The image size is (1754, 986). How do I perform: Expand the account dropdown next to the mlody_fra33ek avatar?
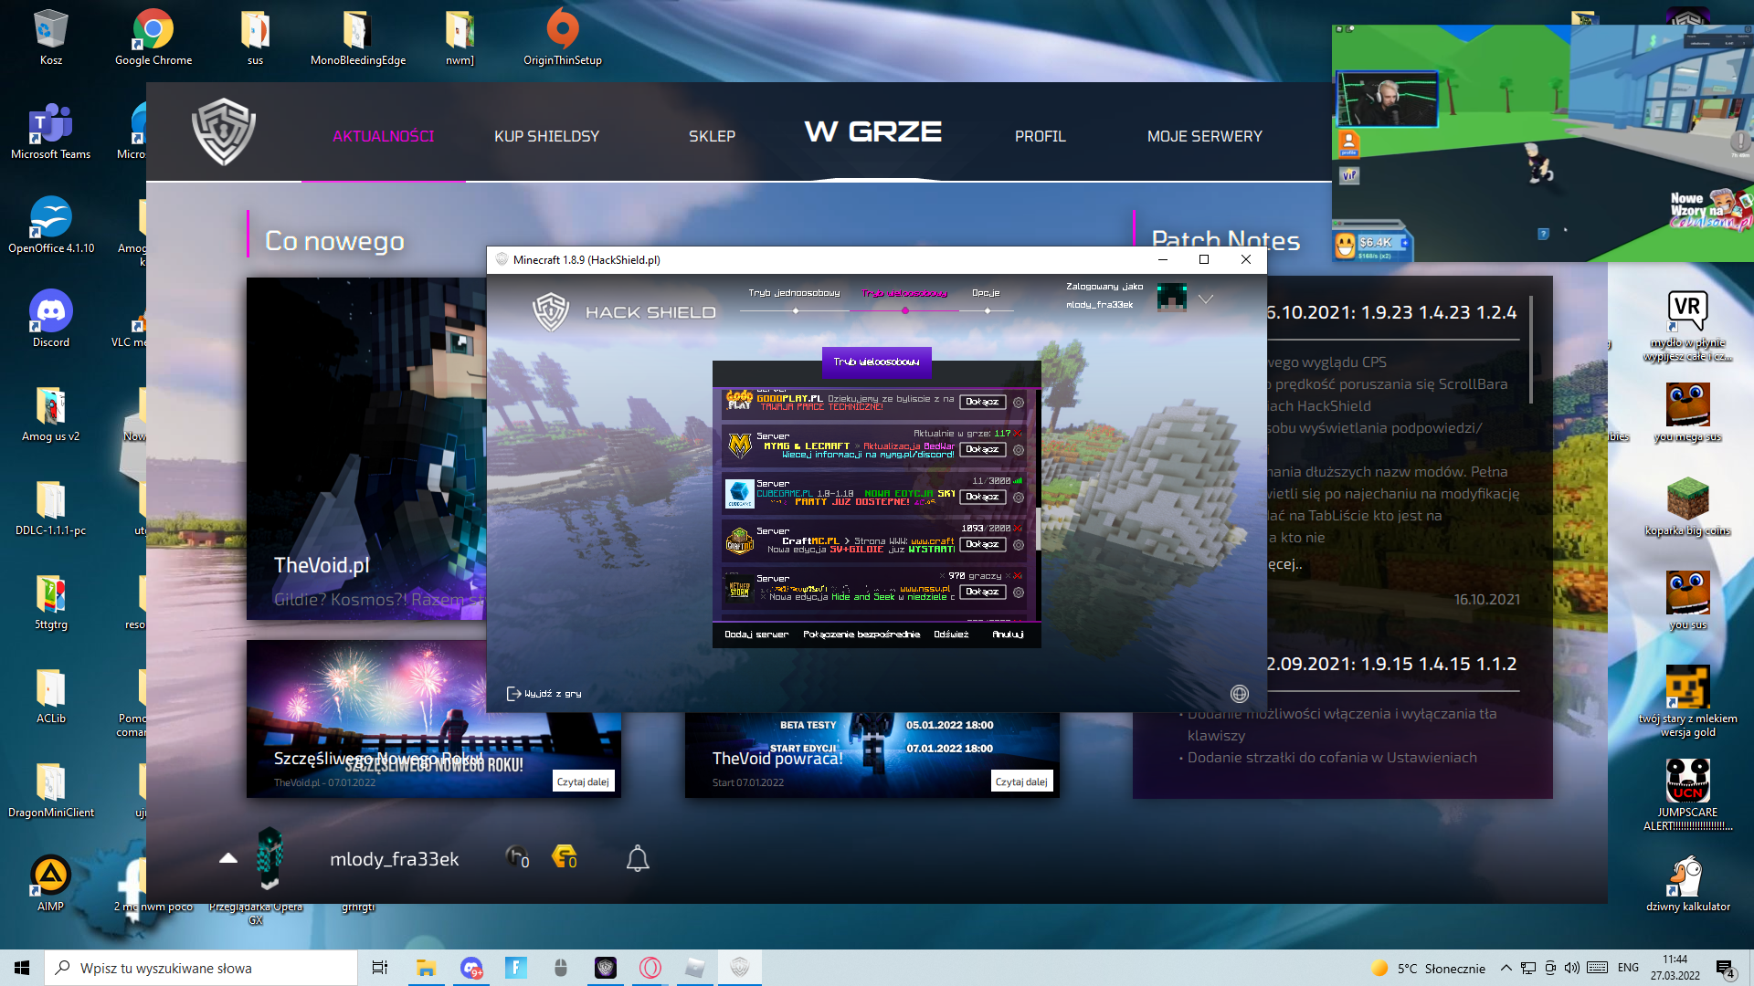tap(1206, 299)
